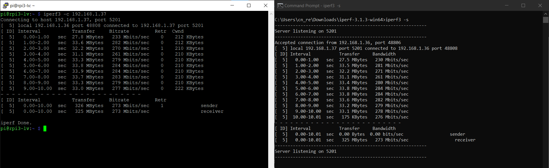The image size is (549, 168).
Task: Minimize the Command Prompt iperf3 window
Action: (x=507, y=5)
